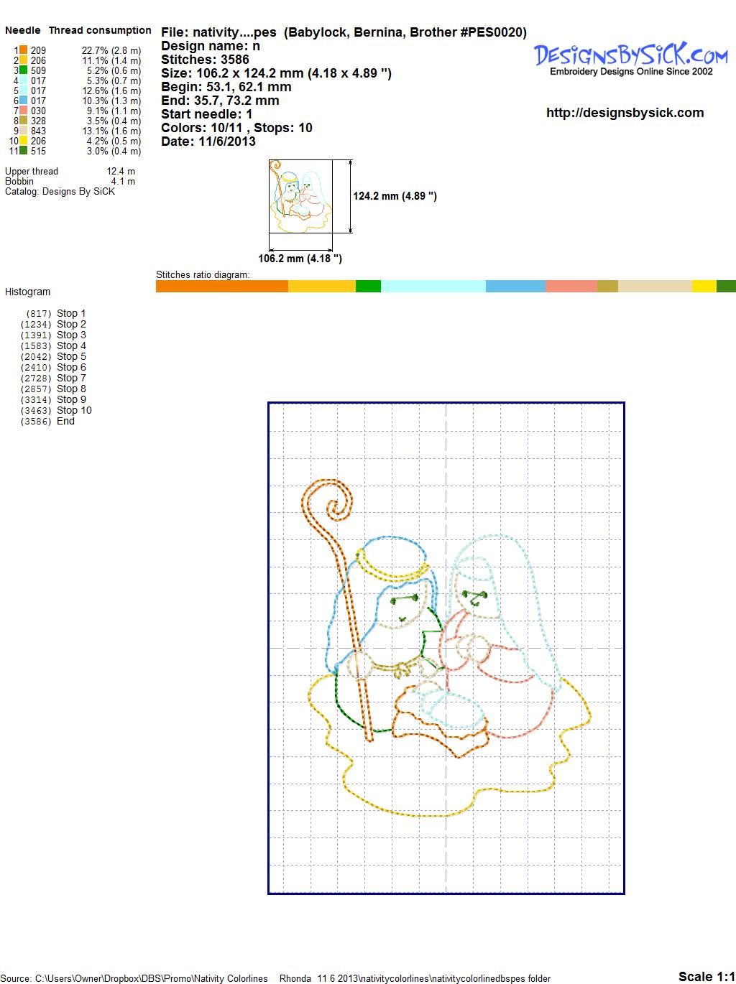Click the End entry in histogram
This screenshot has width=736, height=984.
(x=65, y=421)
